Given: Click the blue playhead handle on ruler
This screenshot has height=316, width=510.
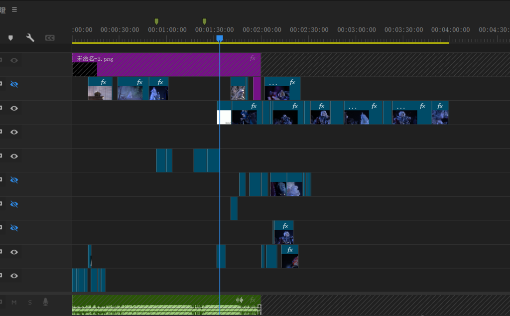Looking at the screenshot, I should [x=220, y=38].
